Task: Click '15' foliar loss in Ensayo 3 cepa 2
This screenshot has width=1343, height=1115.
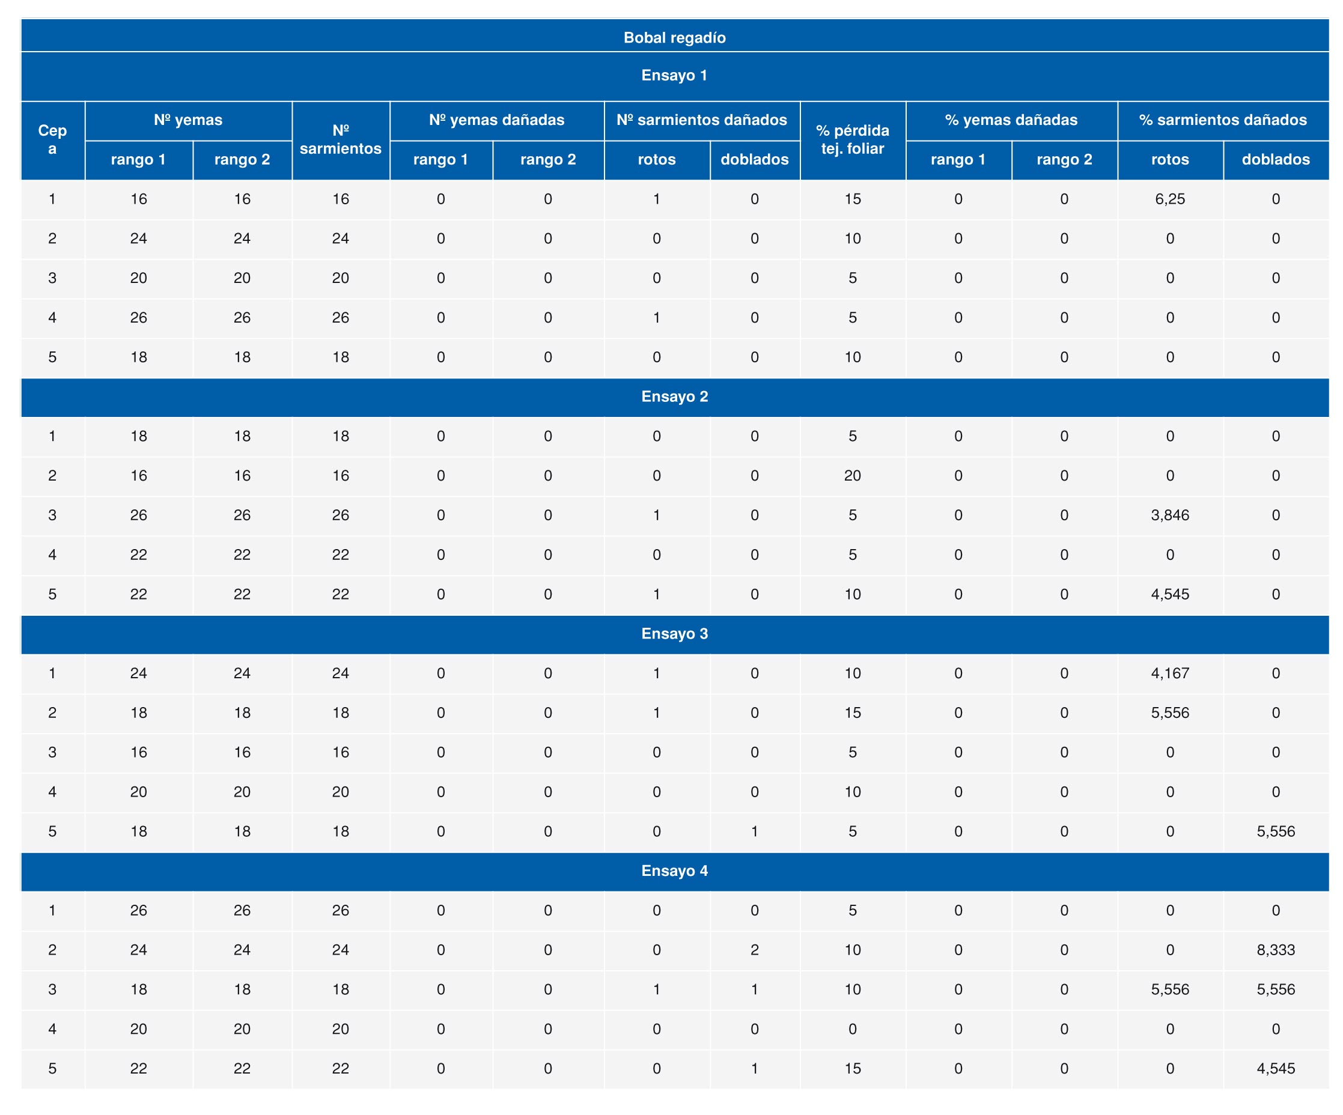Action: click(853, 713)
